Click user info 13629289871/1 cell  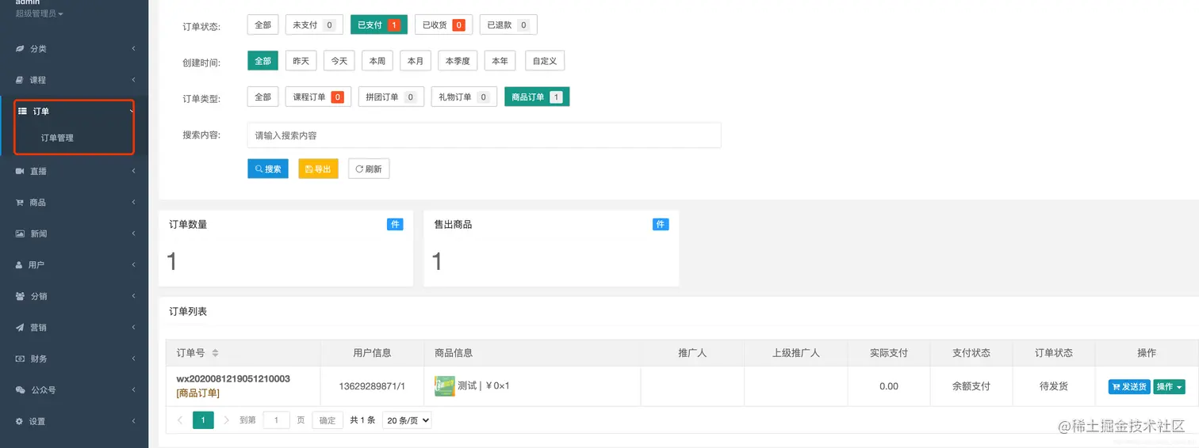(x=372, y=386)
